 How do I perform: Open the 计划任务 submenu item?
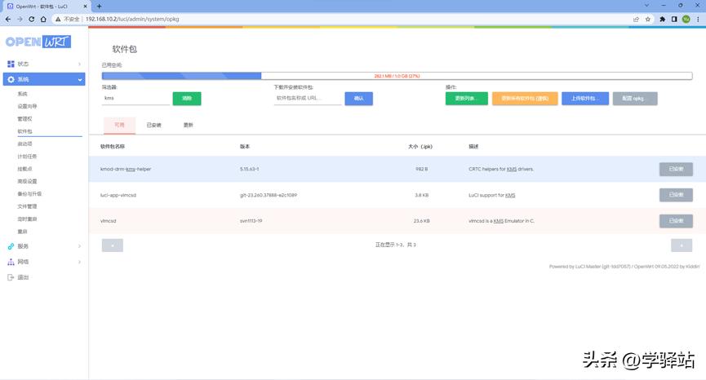tap(27, 157)
